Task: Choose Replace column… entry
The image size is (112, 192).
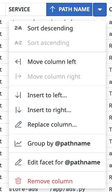Action: (57, 125)
